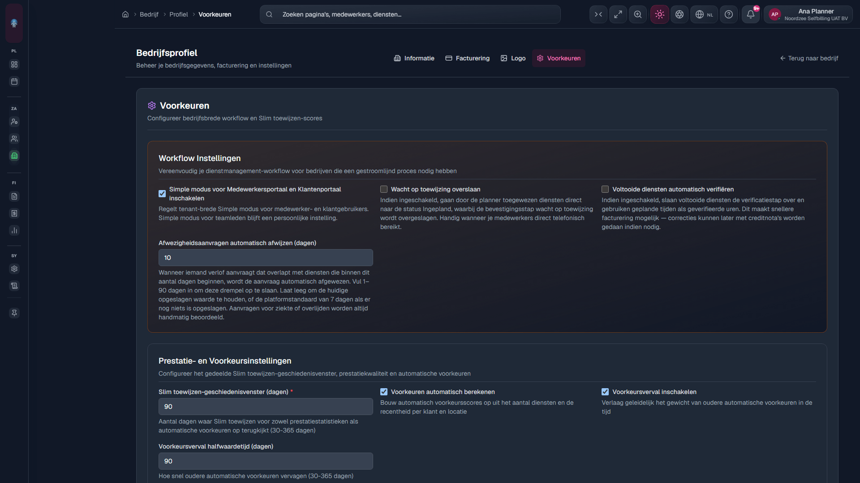Image resolution: width=860 pixels, height=483 pixels.
Task: Open the NL language selector
Action: pos(704,14)
